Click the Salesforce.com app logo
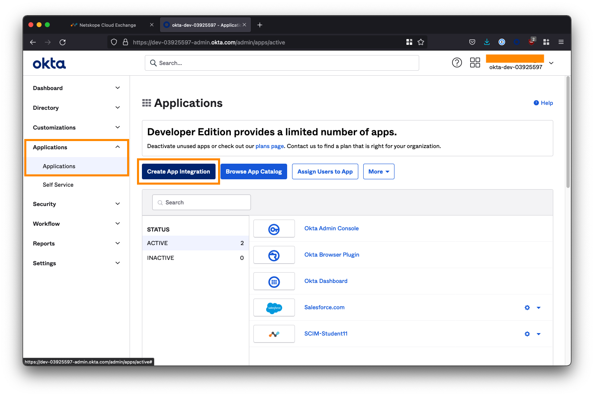Screen dimensions: 594x396 (274, 308)
